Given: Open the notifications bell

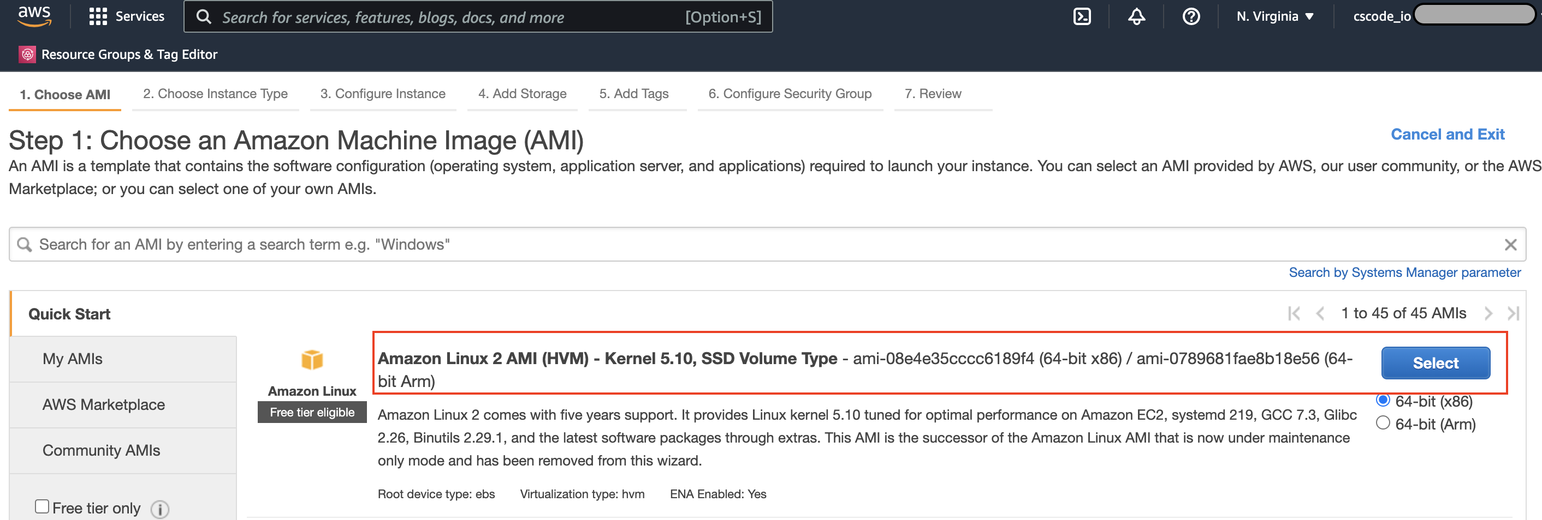Looking at the screenshot, I should coord(1136,16).
